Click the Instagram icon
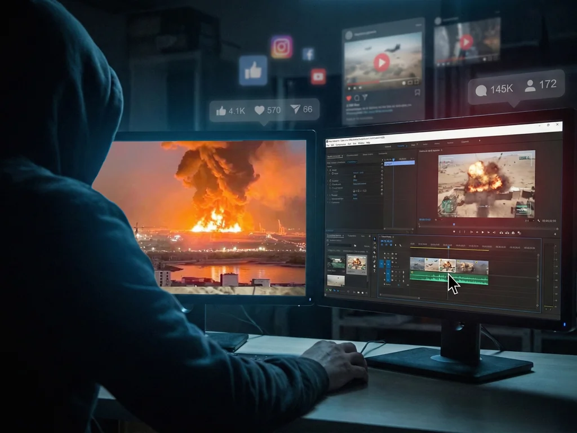The image size is (577, 433). (x=281, y=47)
